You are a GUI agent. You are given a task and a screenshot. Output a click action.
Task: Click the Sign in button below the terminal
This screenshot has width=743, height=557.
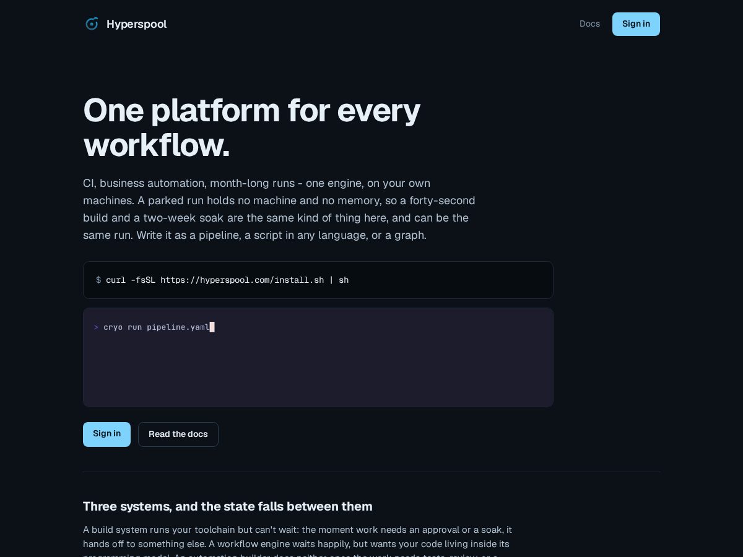pos(106,434)
